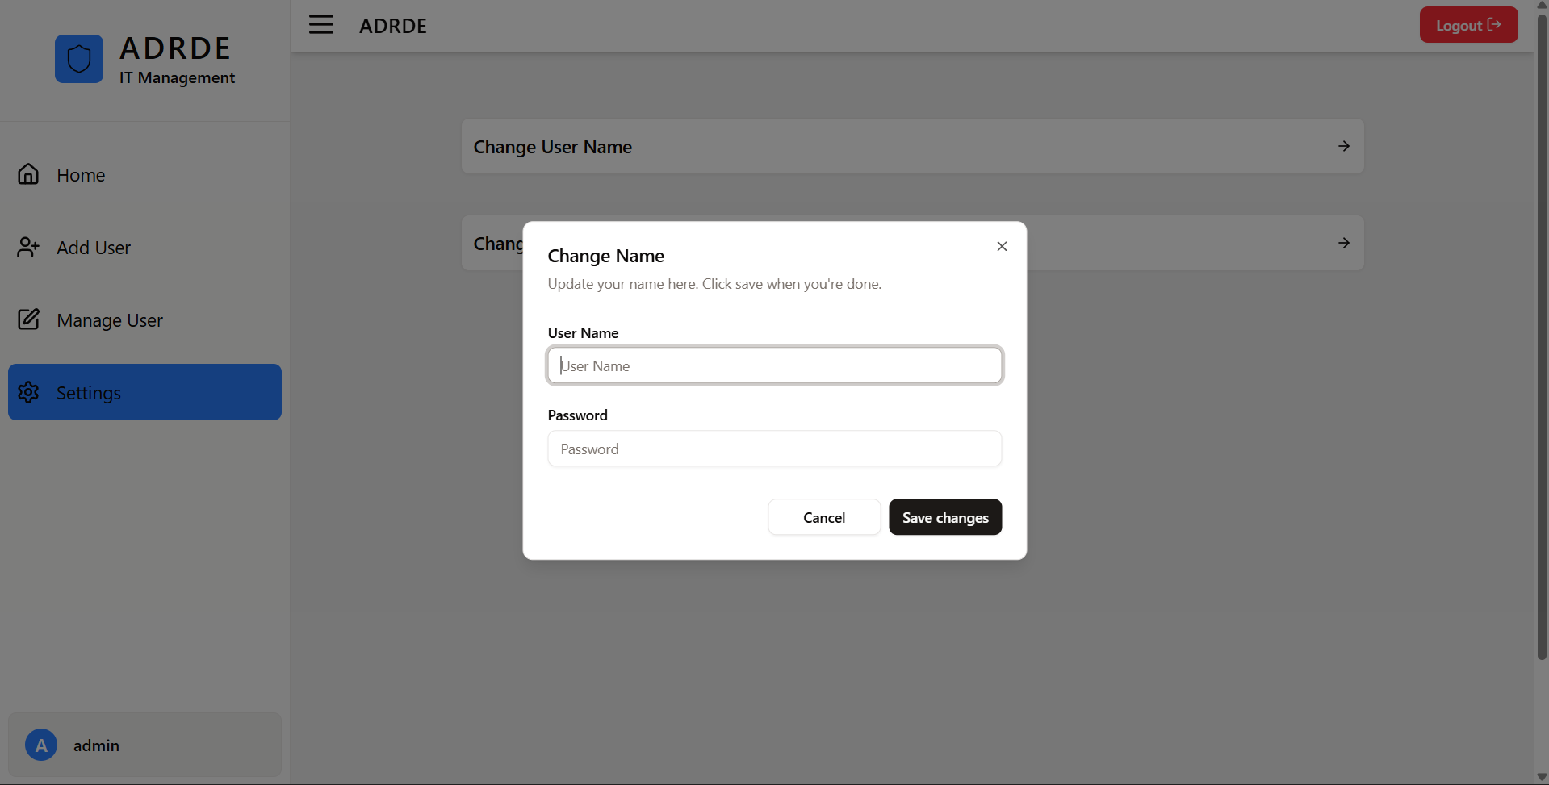Click the red Logout button
1549x785 pixels.
(x=1467, y=24)
